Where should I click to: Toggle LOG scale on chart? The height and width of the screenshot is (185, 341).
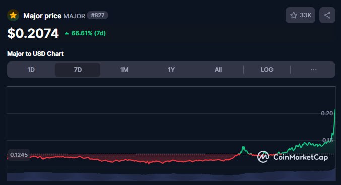[x=267, y=70]
